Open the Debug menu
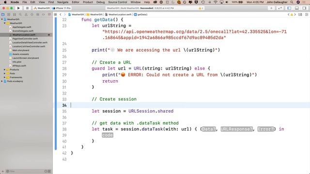310x174 pixels. click(100, 2)
